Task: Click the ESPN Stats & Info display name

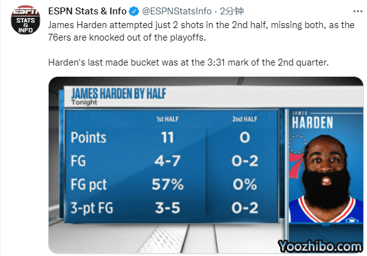Action: click(x=87, y=11)
